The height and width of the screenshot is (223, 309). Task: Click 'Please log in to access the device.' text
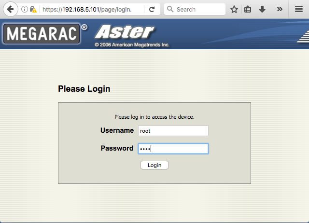154,117
